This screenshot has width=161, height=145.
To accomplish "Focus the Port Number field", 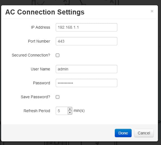I will click(87, 41).
